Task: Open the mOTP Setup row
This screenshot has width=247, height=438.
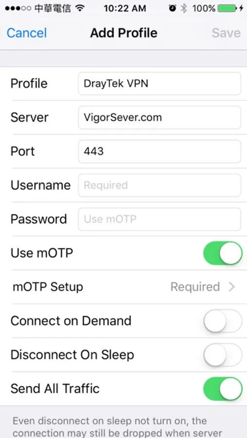Action: (x=123, y=287)
